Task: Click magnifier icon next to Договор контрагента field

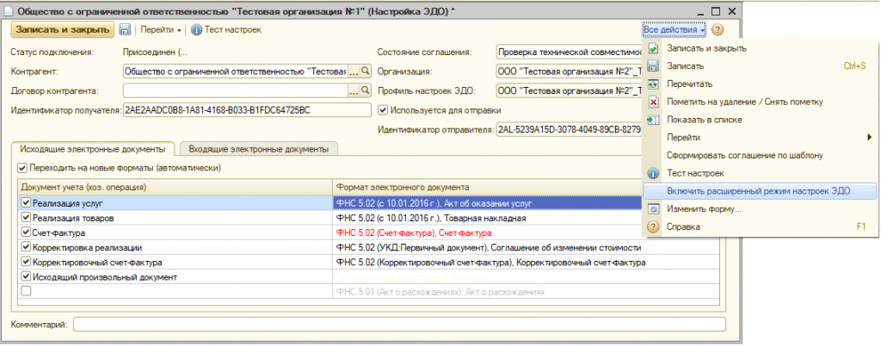Action: tap(366, 90)
